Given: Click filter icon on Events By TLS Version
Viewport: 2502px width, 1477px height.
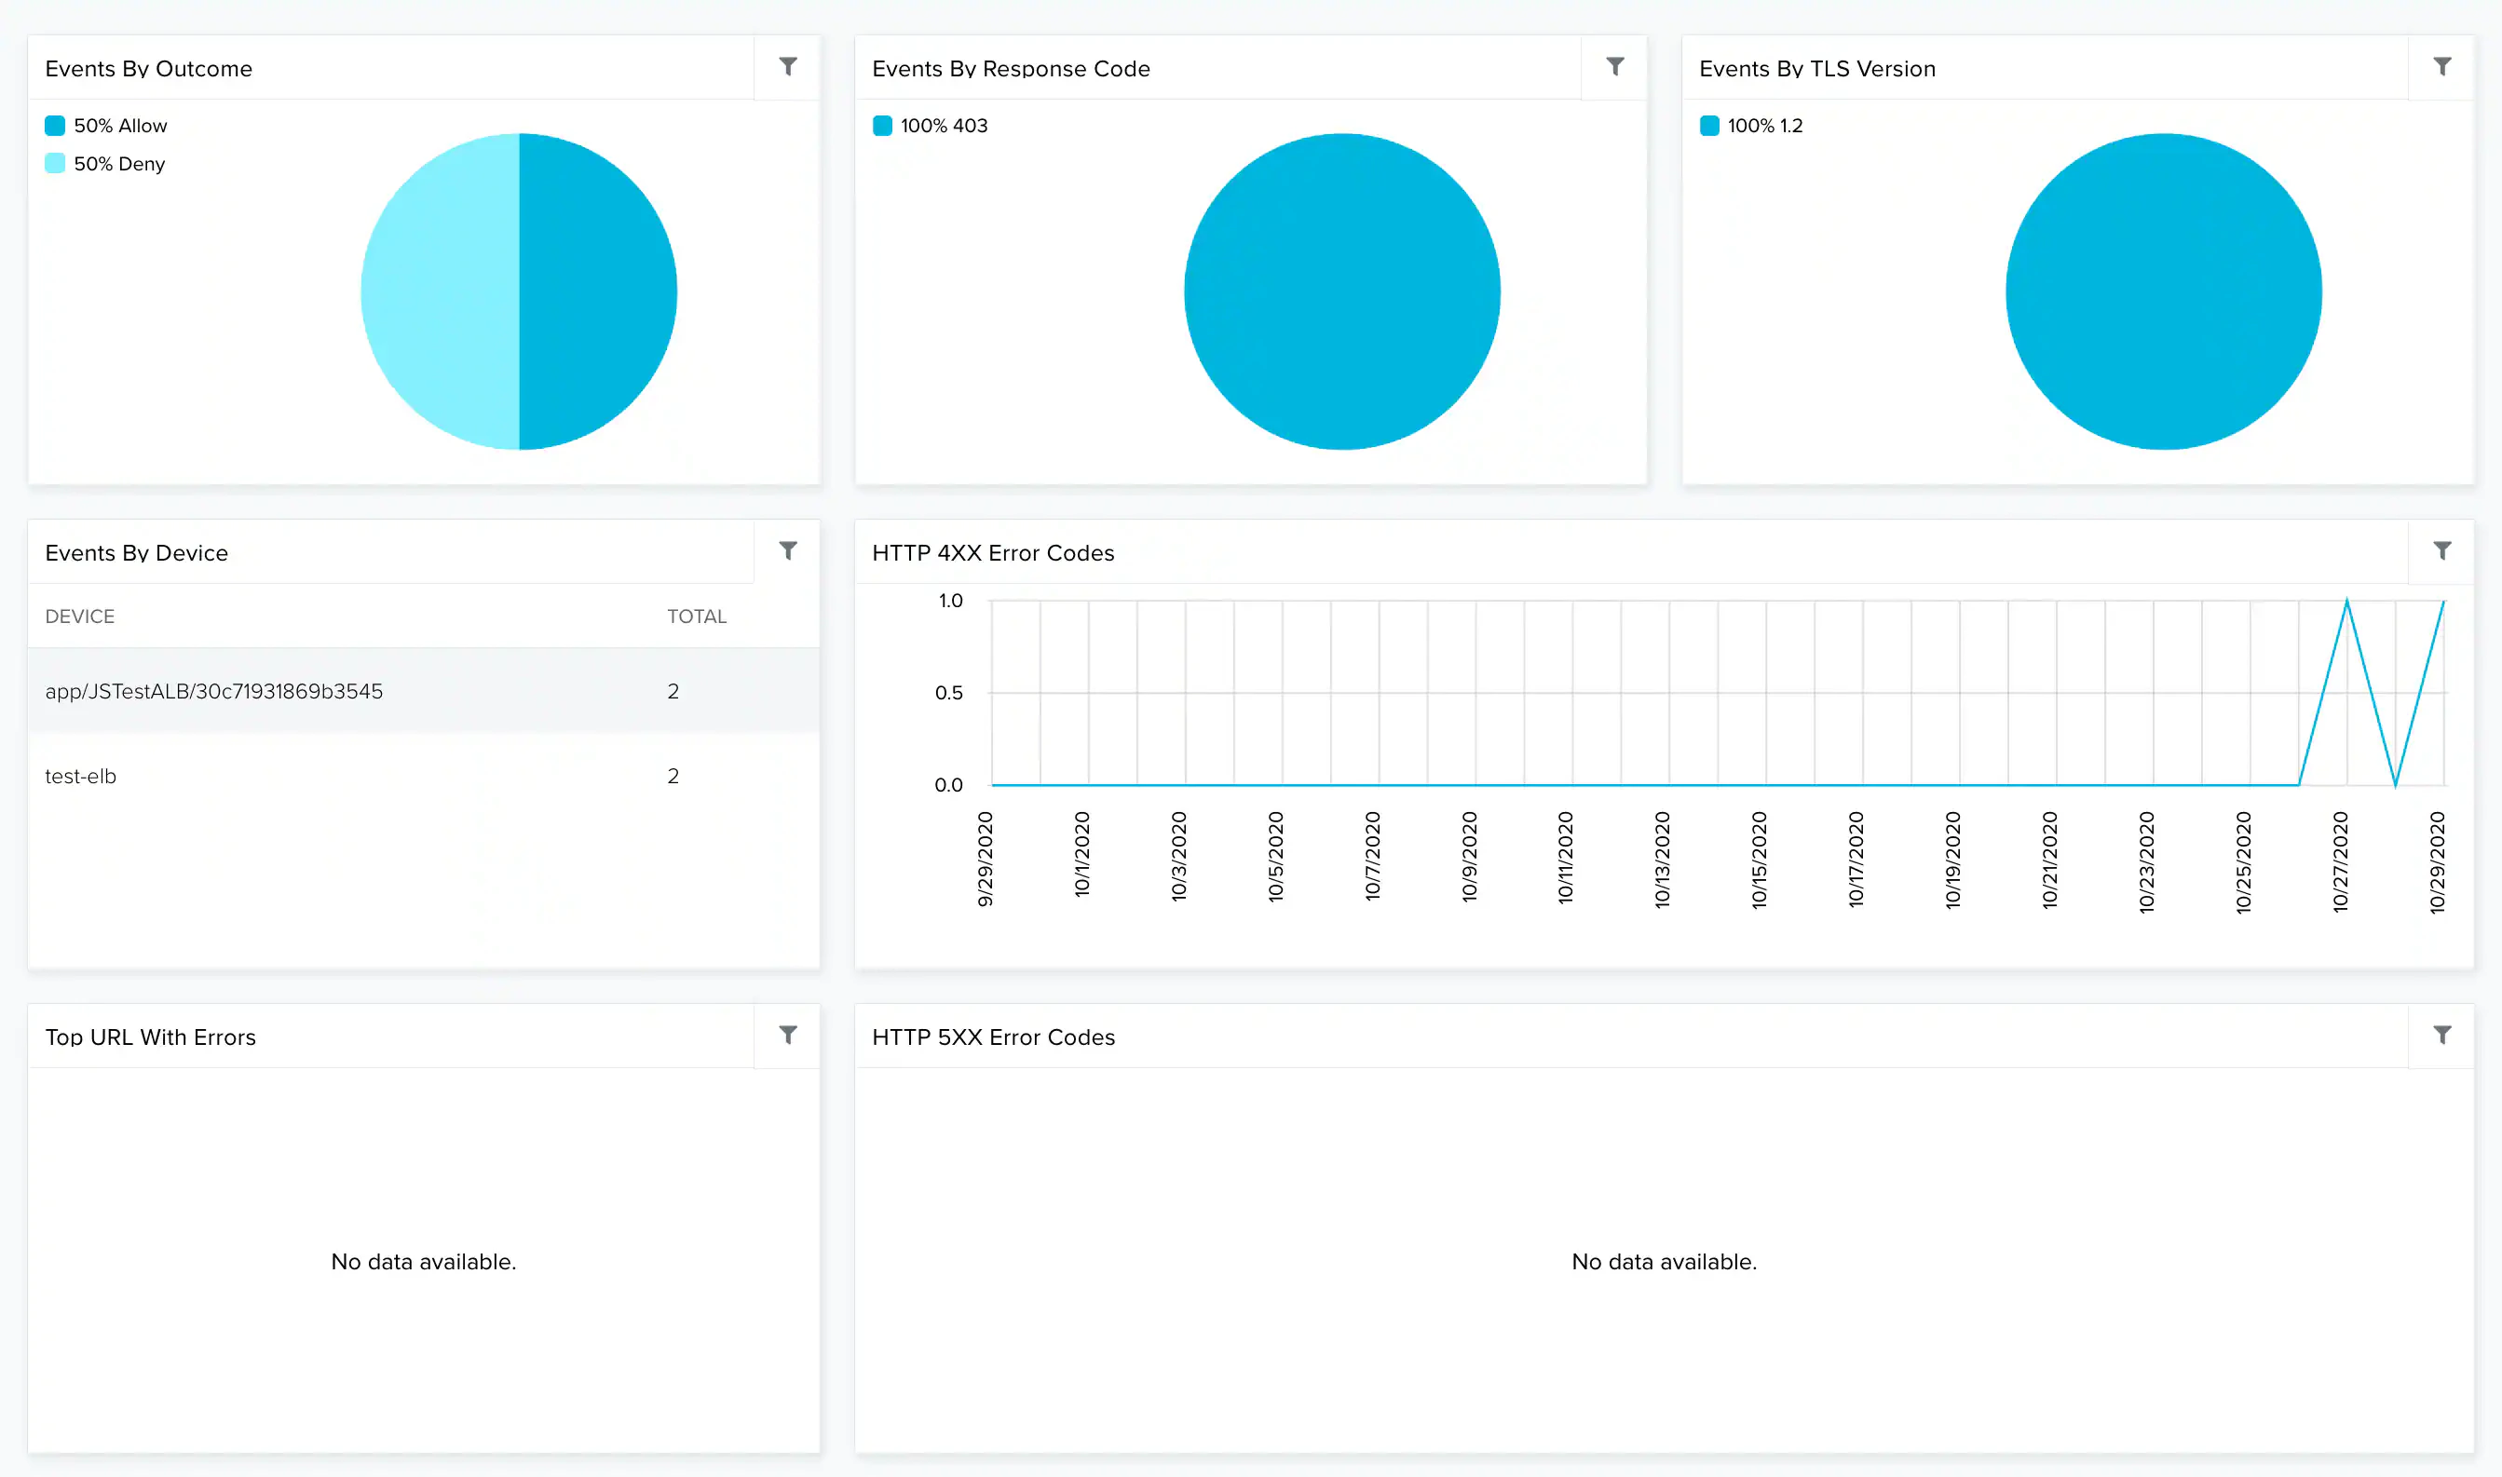Looking at the screenshot, I should (x=2441, y=67).
